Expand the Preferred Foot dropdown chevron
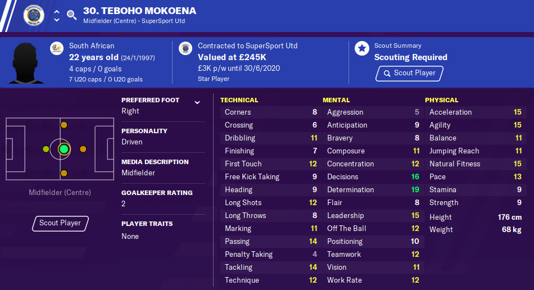This screenshot has width=534, height=290. (197, 102)
